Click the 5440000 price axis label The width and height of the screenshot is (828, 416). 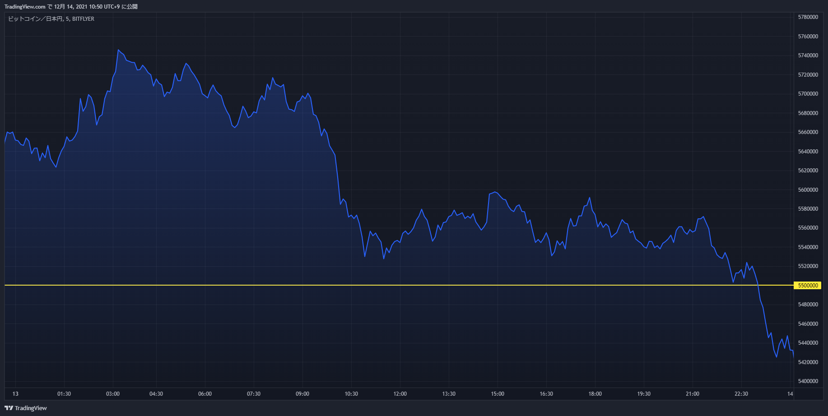pos(808,343)
